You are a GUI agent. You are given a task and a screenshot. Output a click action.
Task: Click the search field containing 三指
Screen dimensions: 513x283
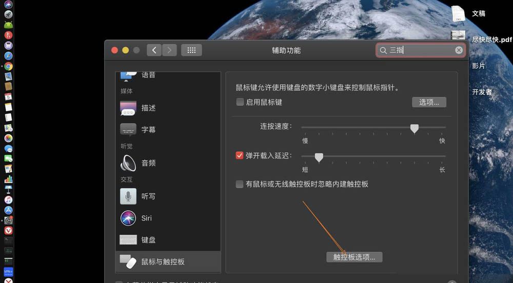tap(421, 50)
